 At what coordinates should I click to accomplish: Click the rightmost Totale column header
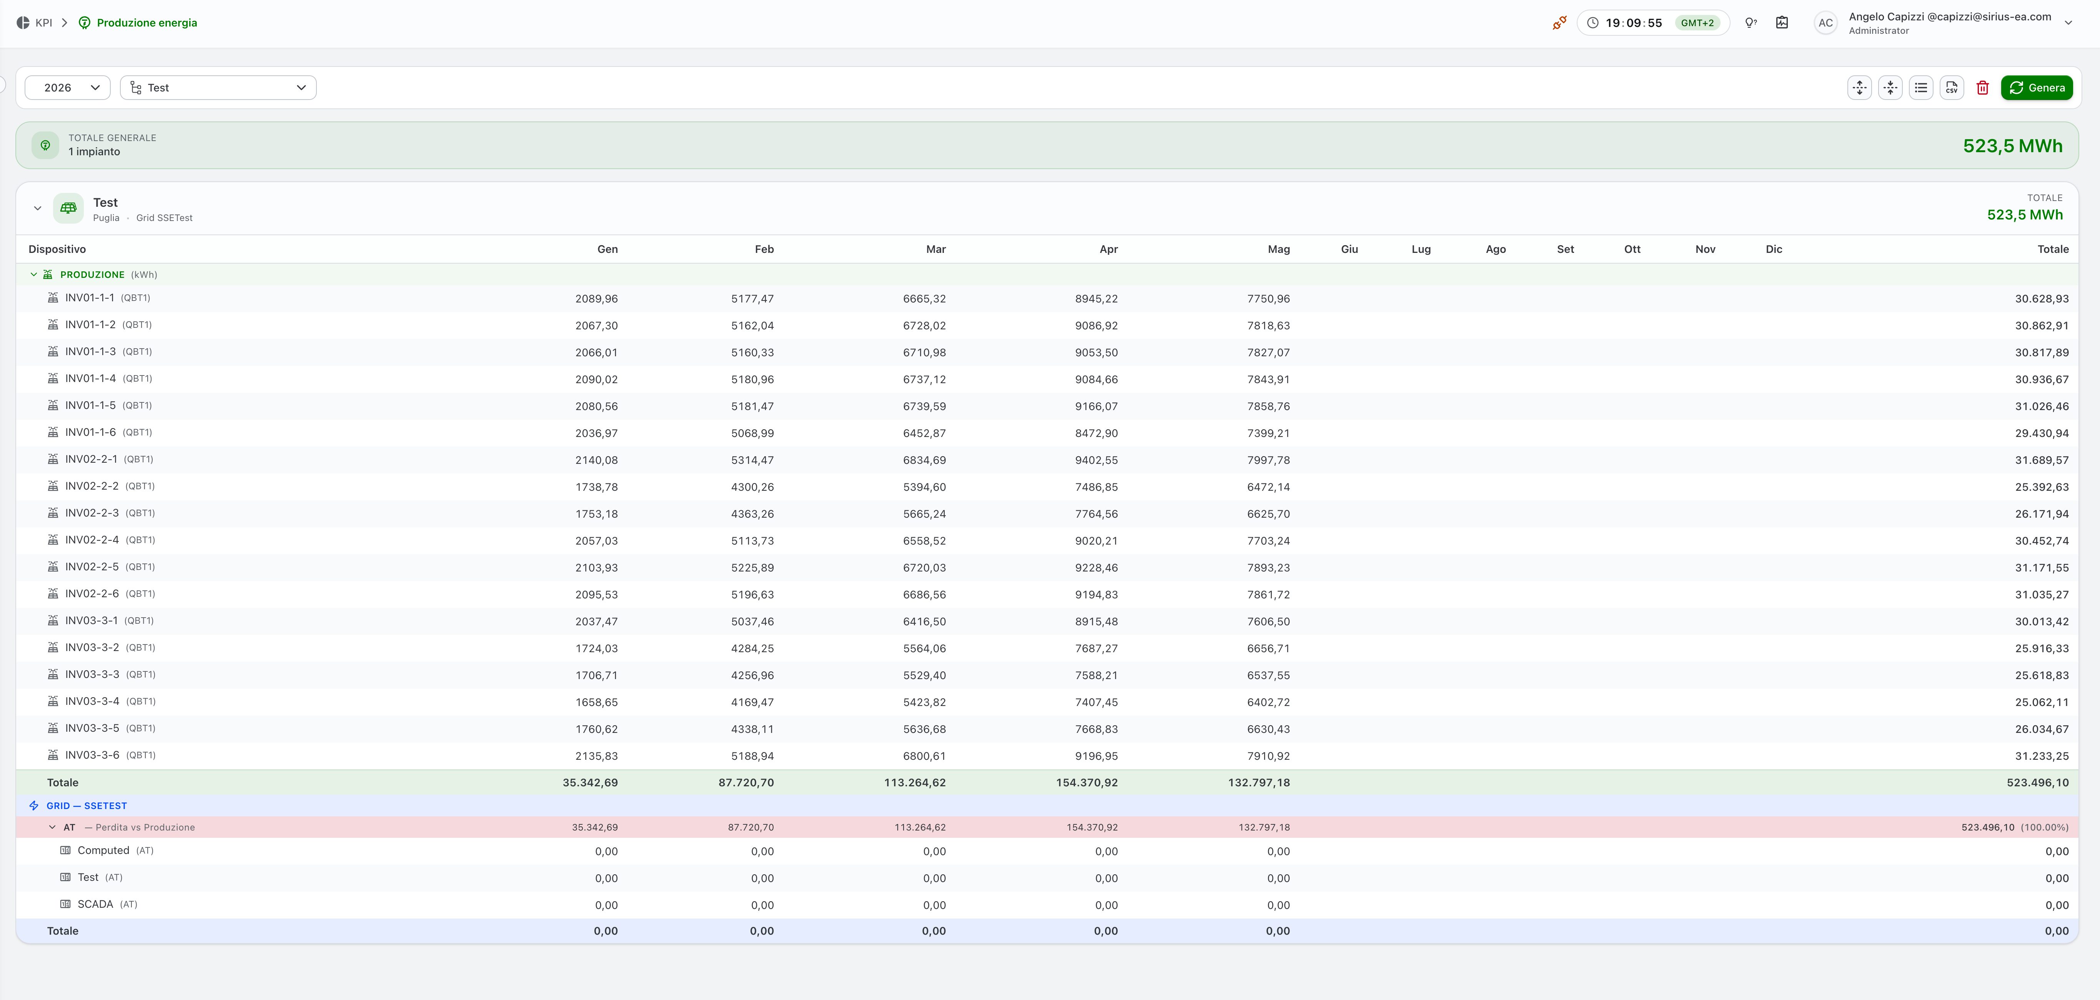(2053, 249)
